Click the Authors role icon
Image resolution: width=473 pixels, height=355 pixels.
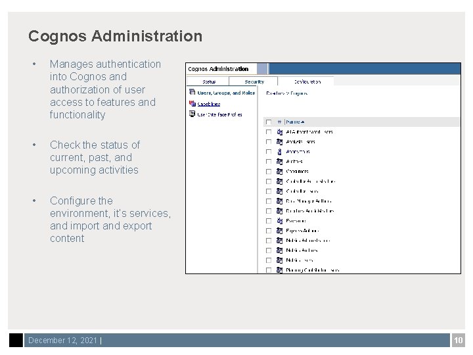[280, 162]
